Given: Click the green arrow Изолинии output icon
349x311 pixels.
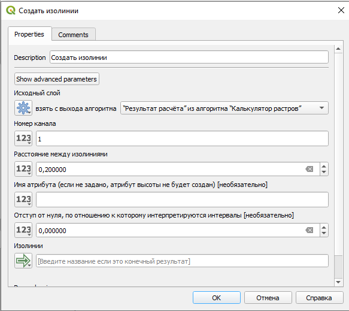Looking at the screenshot, I should click(x=23, y=261).
